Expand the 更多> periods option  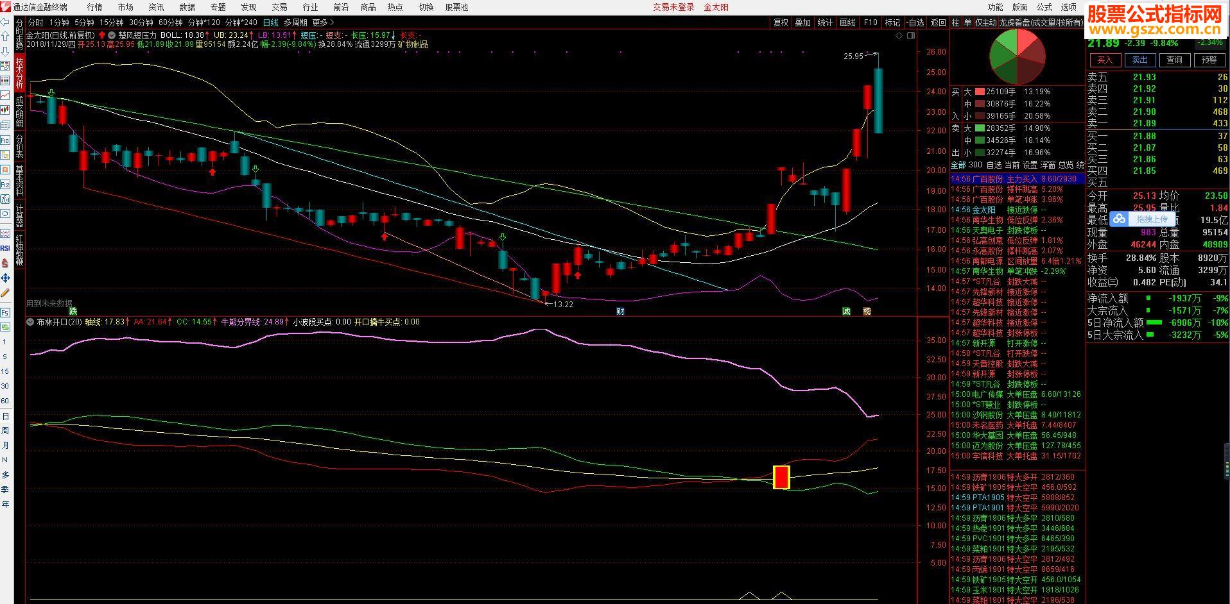(x=323, y=22)
